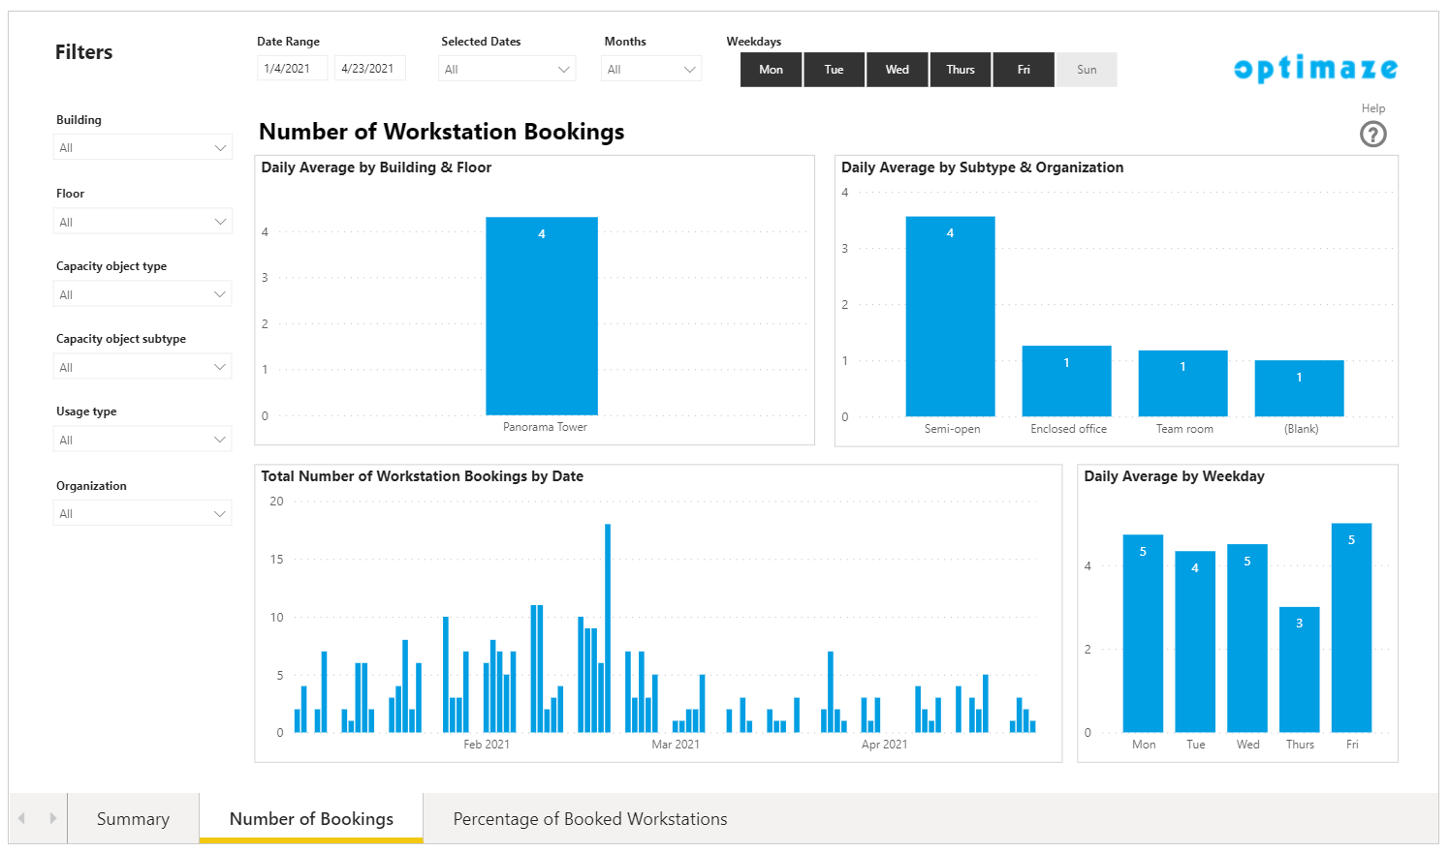Click the previous page arrow icon
The image size is (1450, 853).
[x=22, y=818]
